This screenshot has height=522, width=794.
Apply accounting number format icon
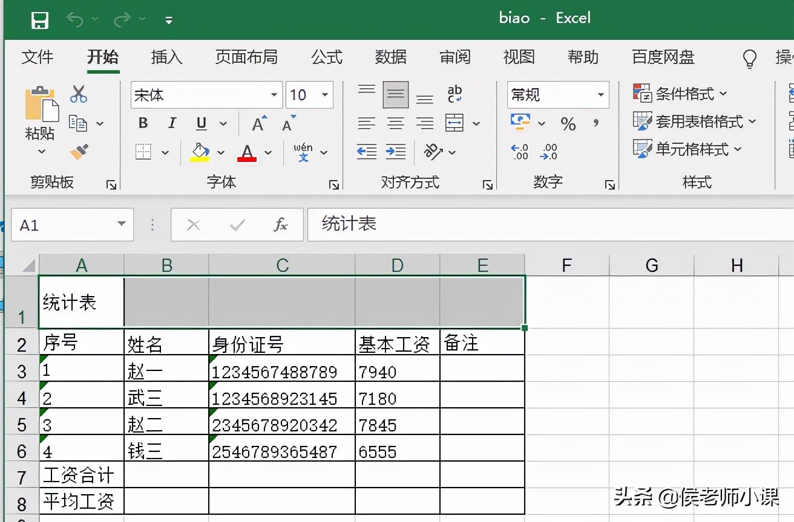pos(520,122)
